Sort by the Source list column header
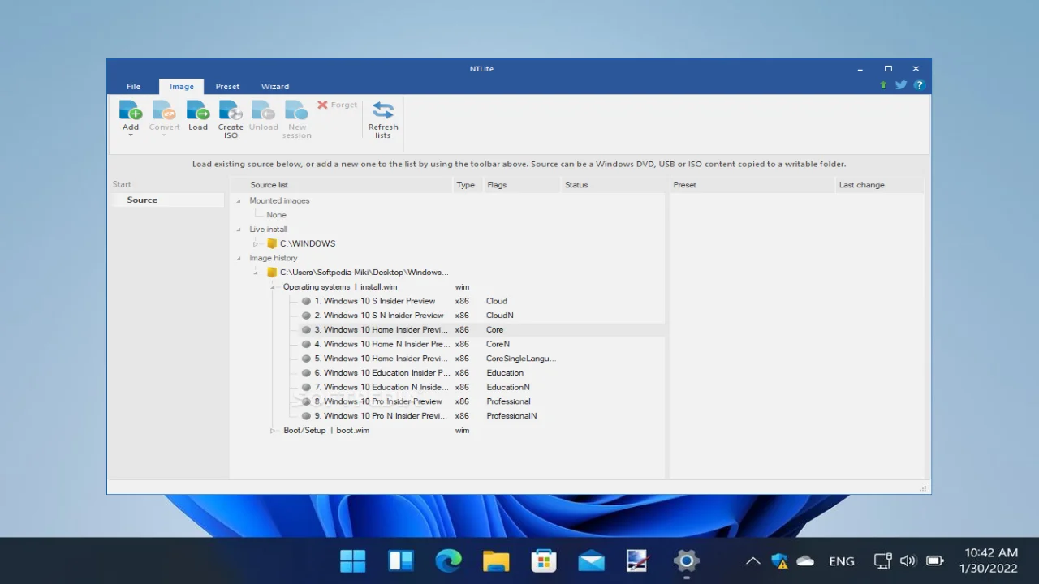This screenshot has width=1039, height=584. (x=341, y=185)
